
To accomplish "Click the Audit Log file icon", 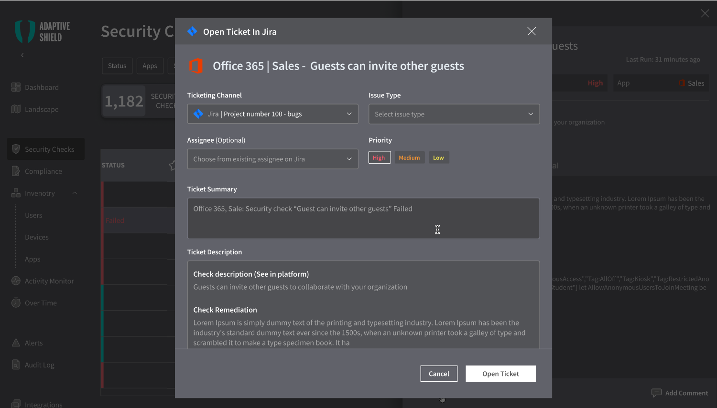I will [16, 365].
